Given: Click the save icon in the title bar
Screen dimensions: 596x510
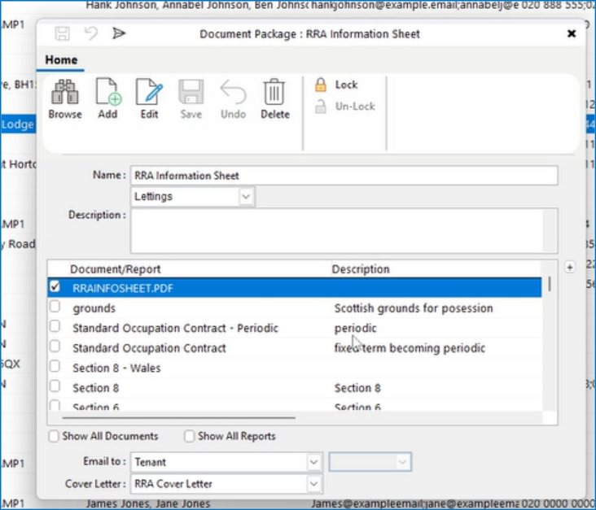Looking at the screenshot, I should coord(63,33).
